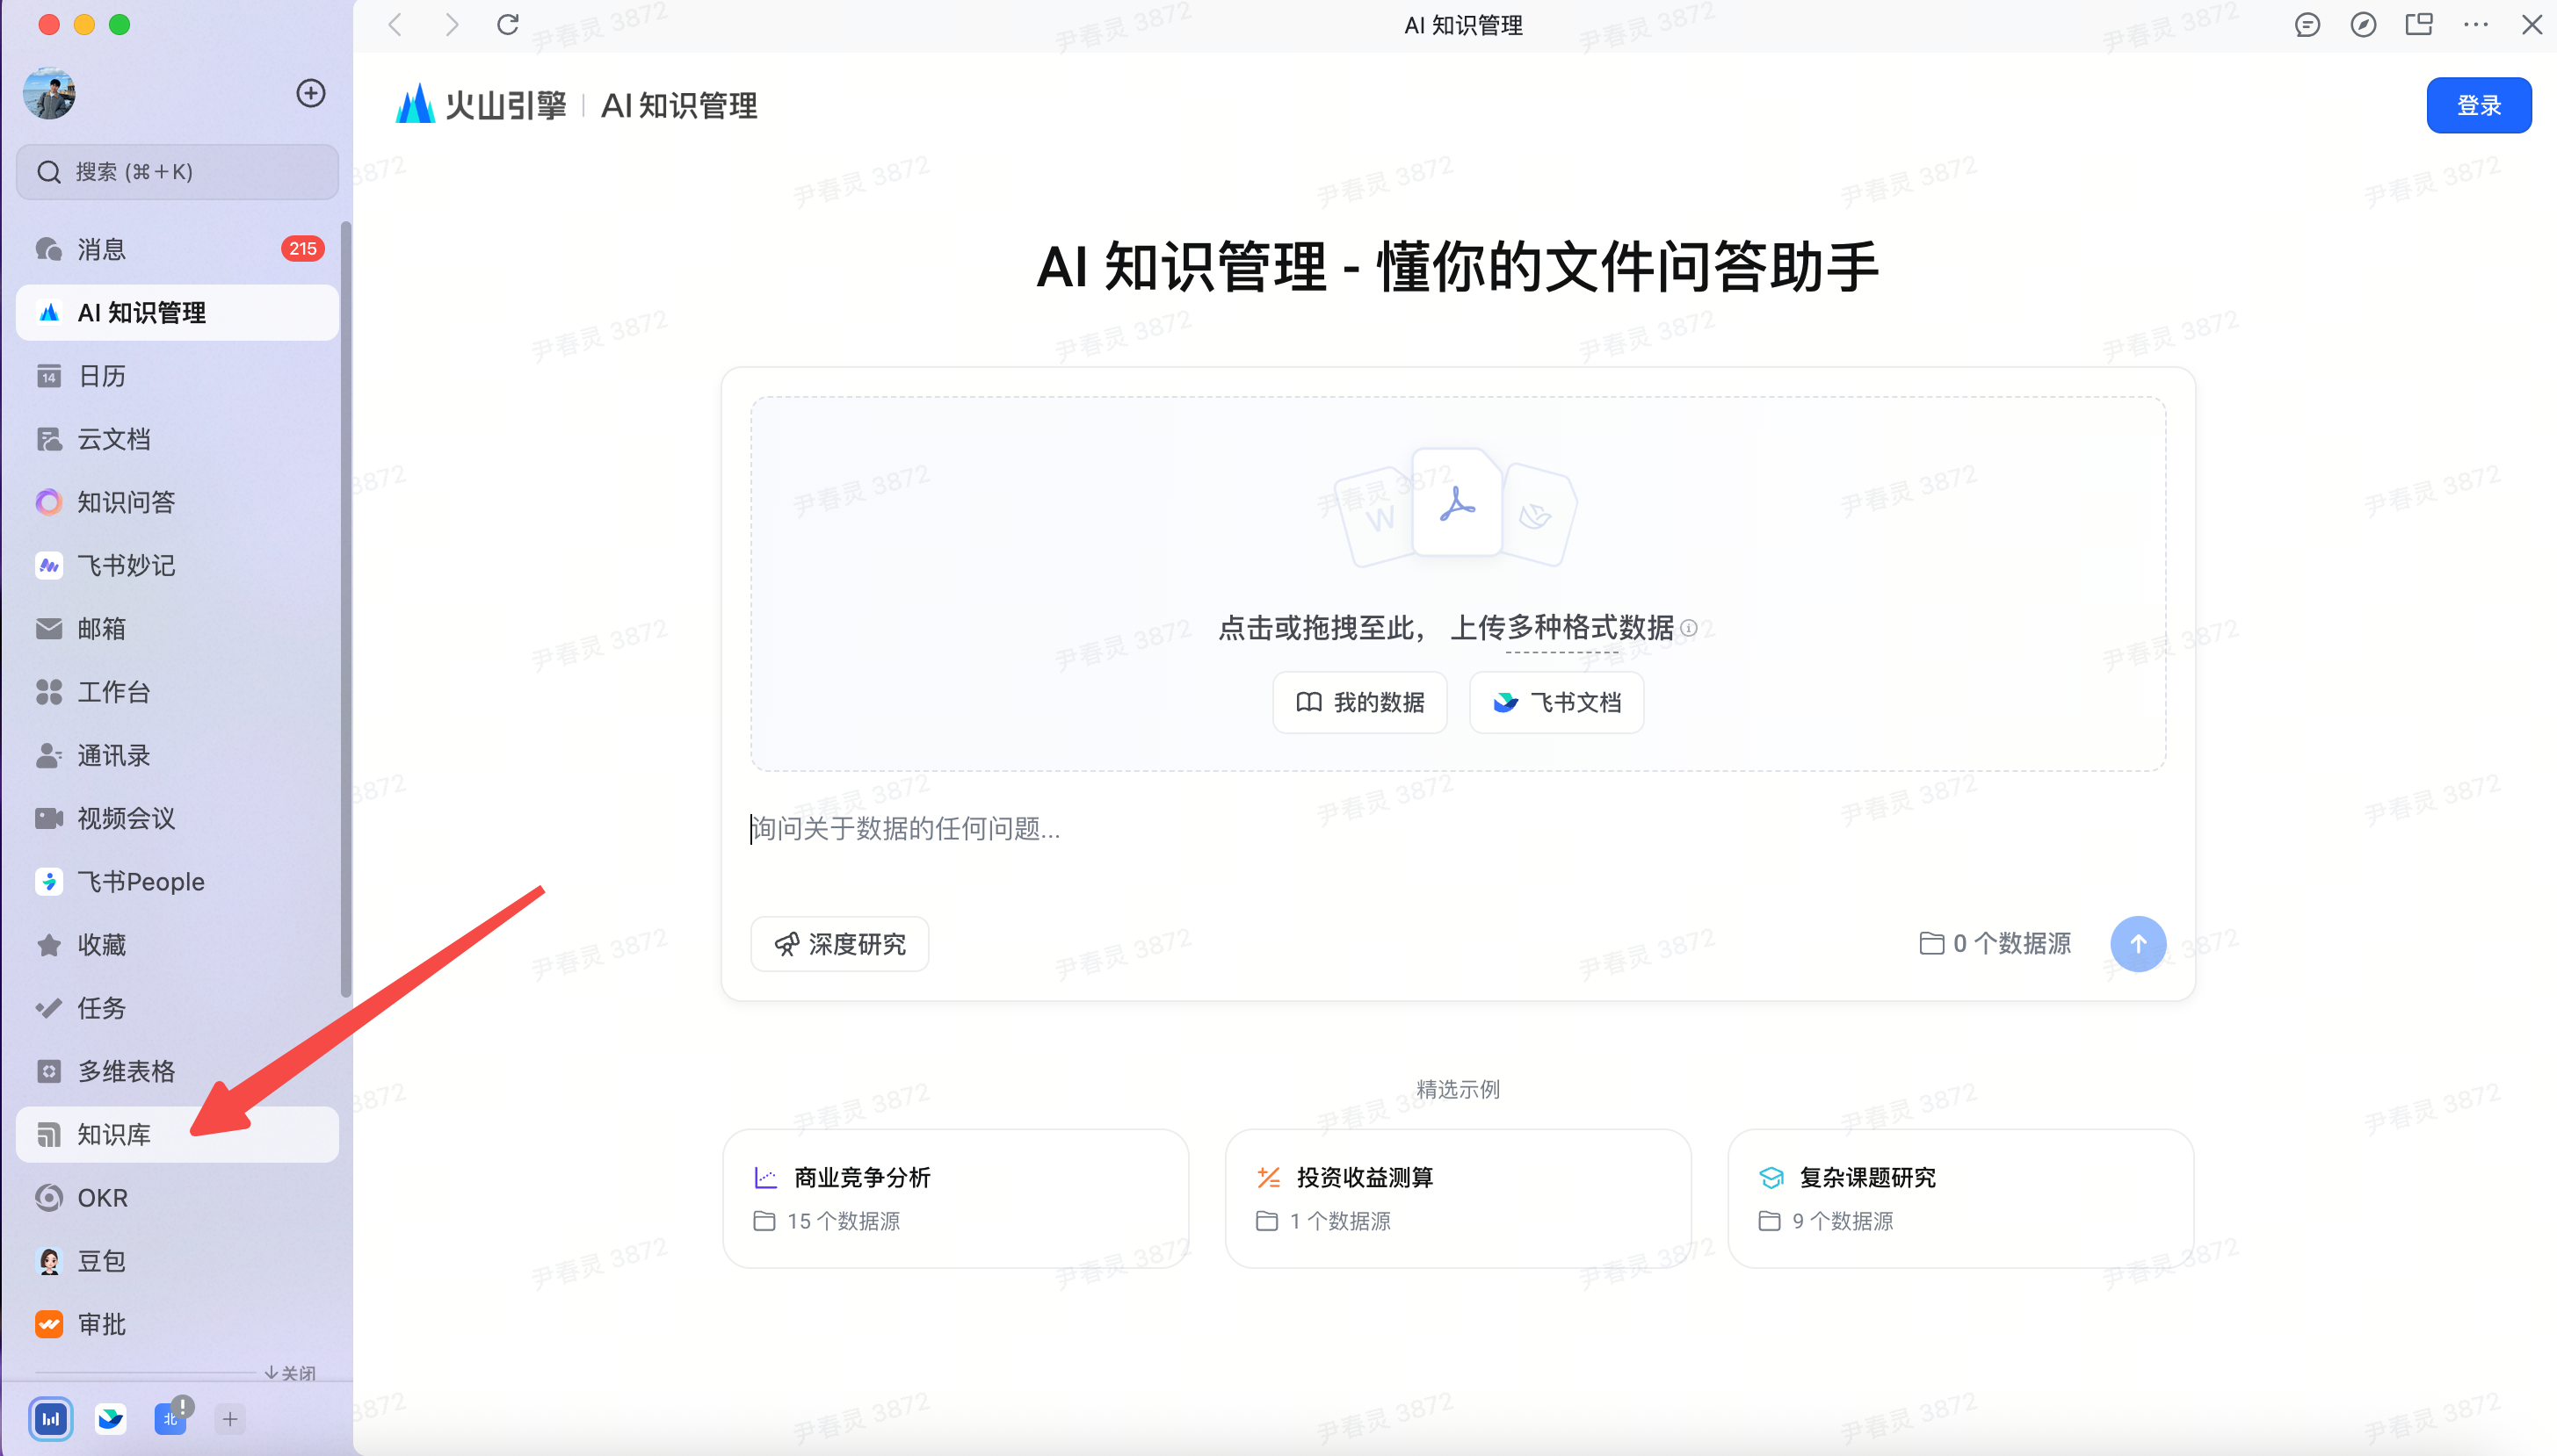Click the sidebar scrollbar thumb
Image resolution: width=2557 pixels, height=1456 pixels.
pyautogui.click(x=346, y=610)
